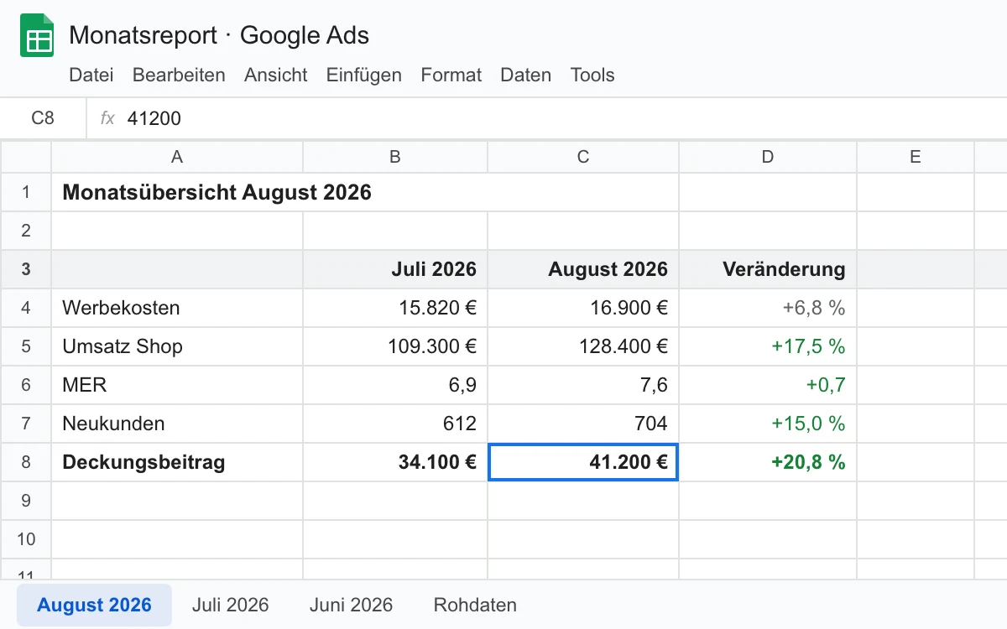Switch to the Juni 2026 sheet tab
The image size is (1007, 629).
(x=351, y=605)
